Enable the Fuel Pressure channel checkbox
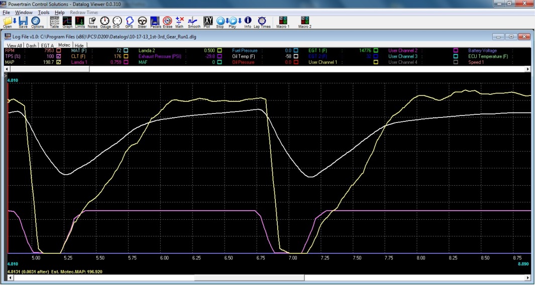The height and width of the screenshot is (285, 535). point(296,51)
